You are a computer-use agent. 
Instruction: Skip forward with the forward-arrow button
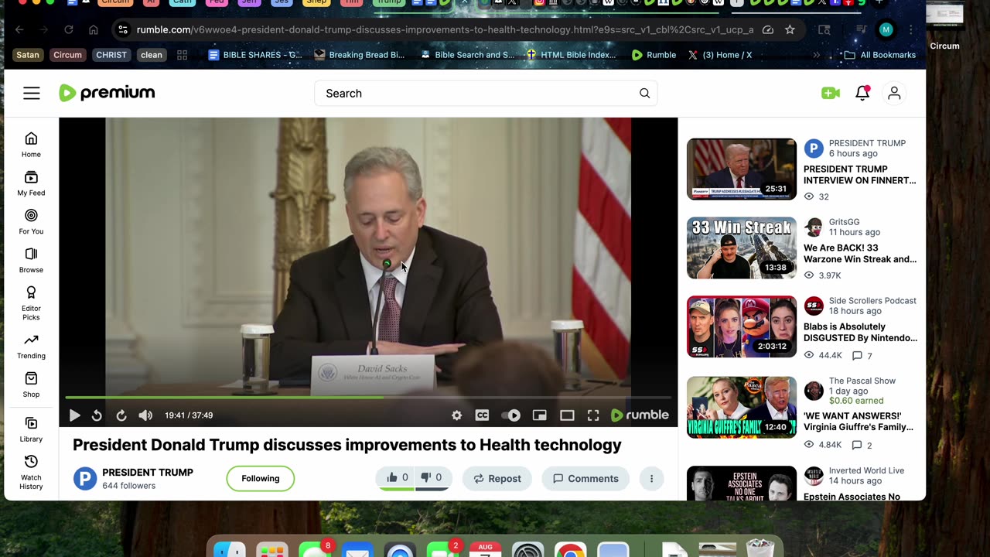121,415
